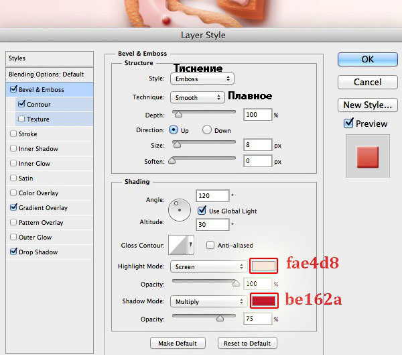Image resolution: width=402 pixels, height=355 pixels.
Task: Click the highlight Opacity value field
Action: pyautogui.click(x=257, y=284)
